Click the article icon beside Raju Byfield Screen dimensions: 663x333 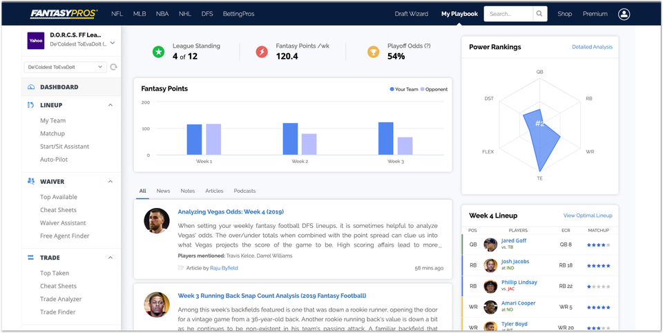pyautogui.click(x=181, y=268)
